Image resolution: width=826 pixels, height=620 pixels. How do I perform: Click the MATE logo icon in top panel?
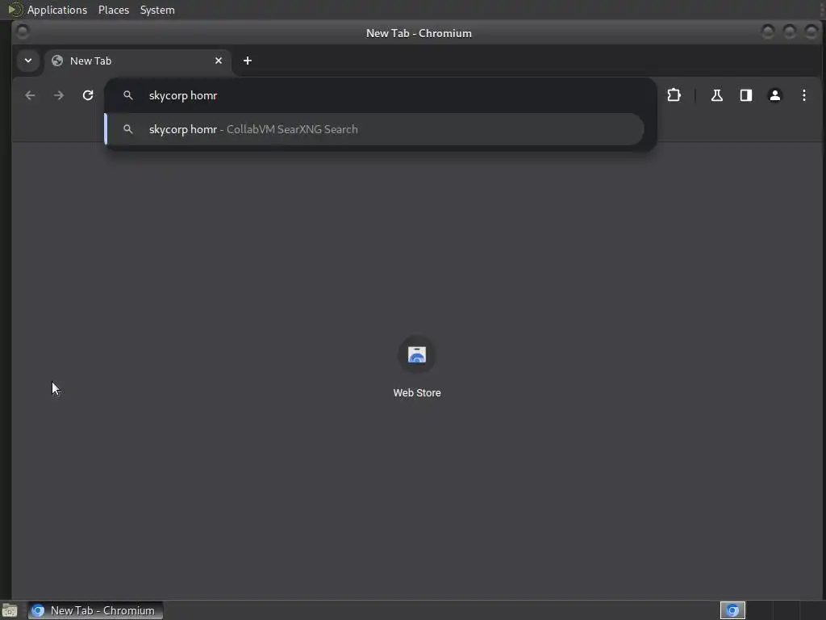[x=15, y=10]
